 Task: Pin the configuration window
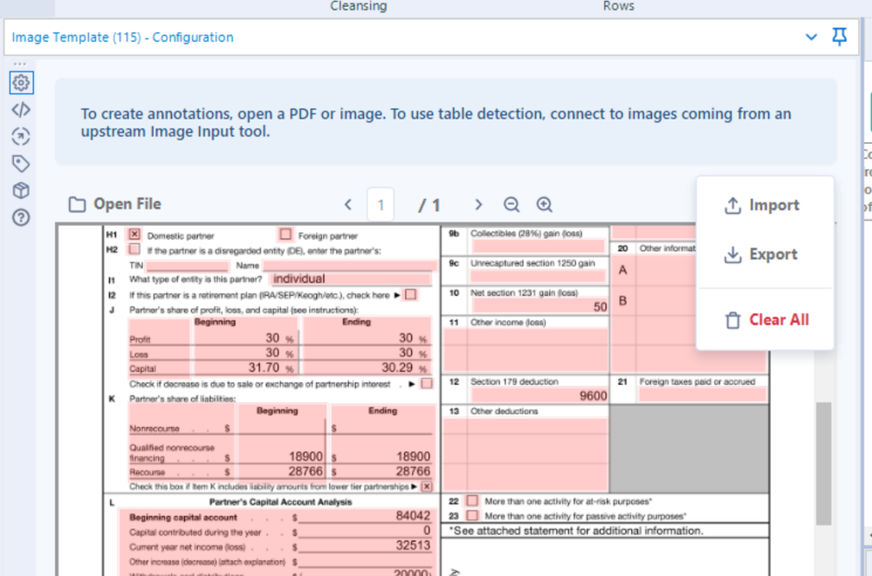(x=839, y=38)
